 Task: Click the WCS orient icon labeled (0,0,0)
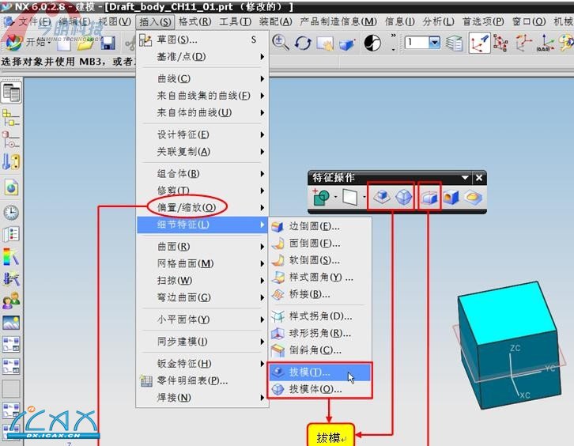pyautogui.click(x=544, y=43)
